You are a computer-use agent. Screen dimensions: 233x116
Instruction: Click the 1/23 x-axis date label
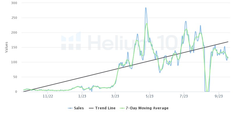coord(82,96)
